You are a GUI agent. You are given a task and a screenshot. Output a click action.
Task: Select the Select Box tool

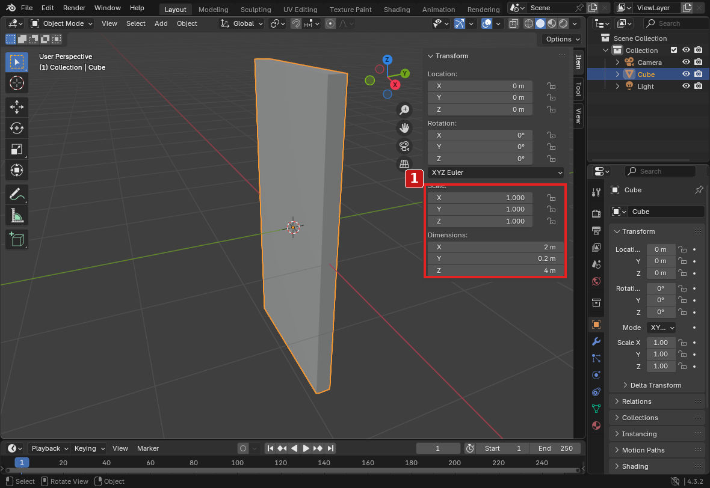coord(17,62)
